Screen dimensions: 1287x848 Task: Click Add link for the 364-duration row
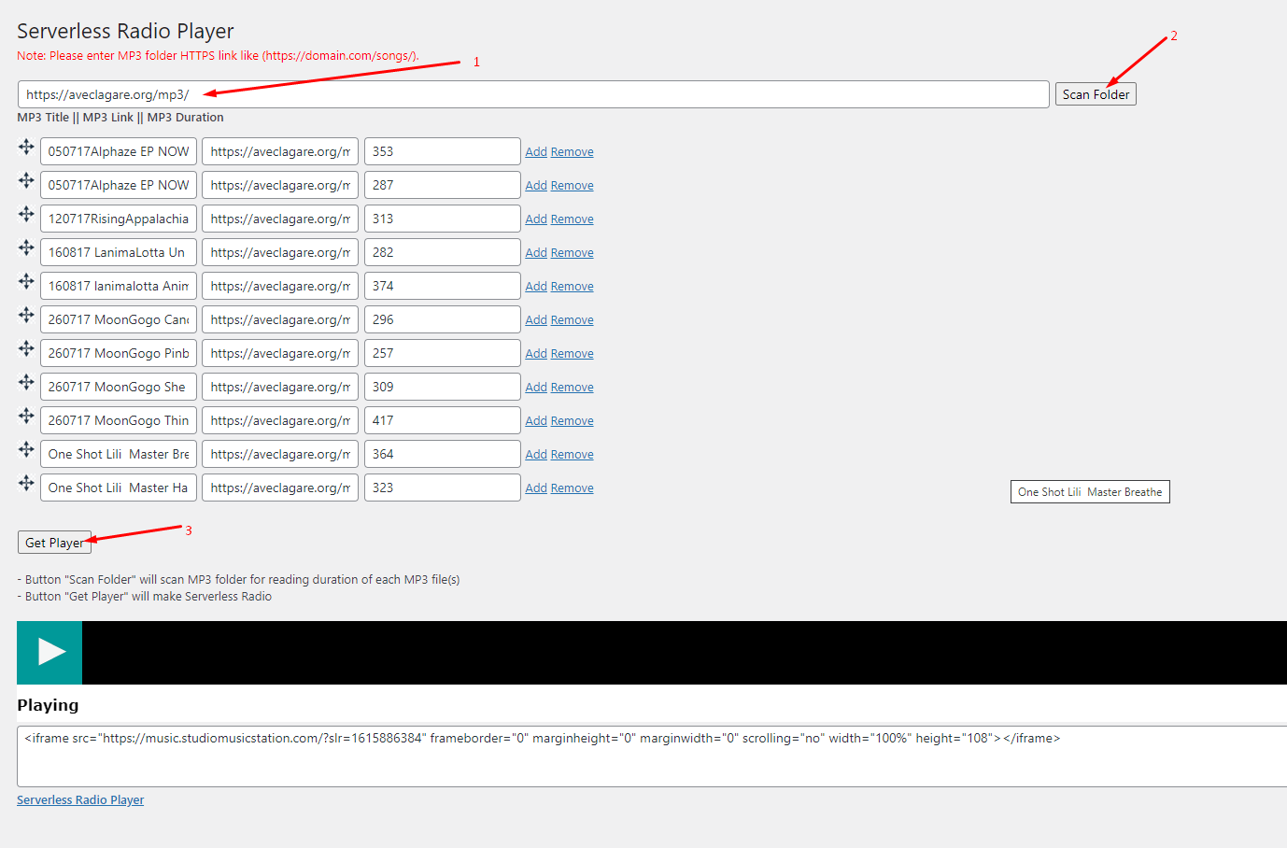click(535, 455)
